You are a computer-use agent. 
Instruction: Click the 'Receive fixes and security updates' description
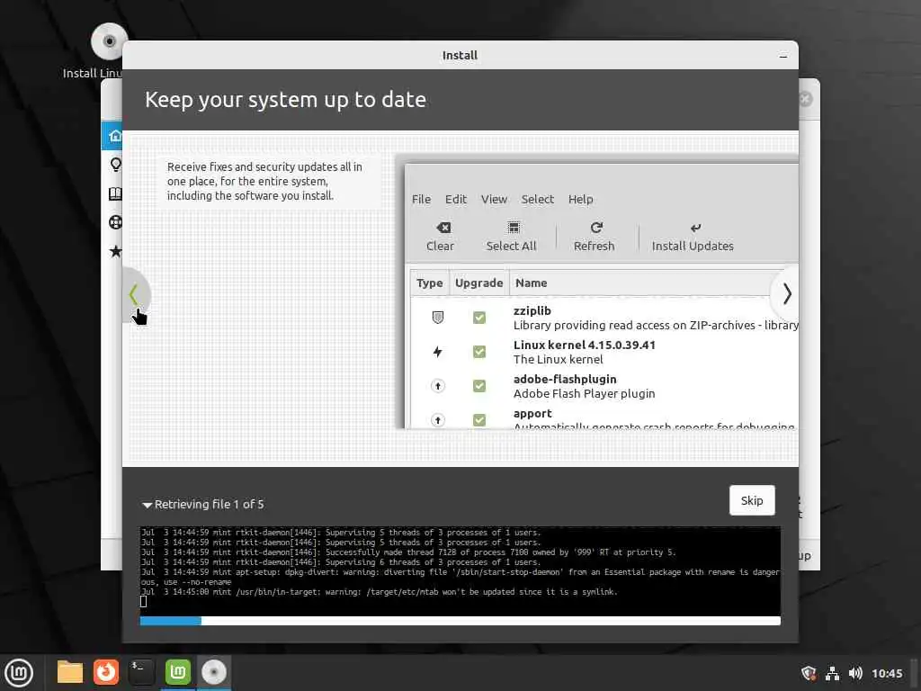264,182
